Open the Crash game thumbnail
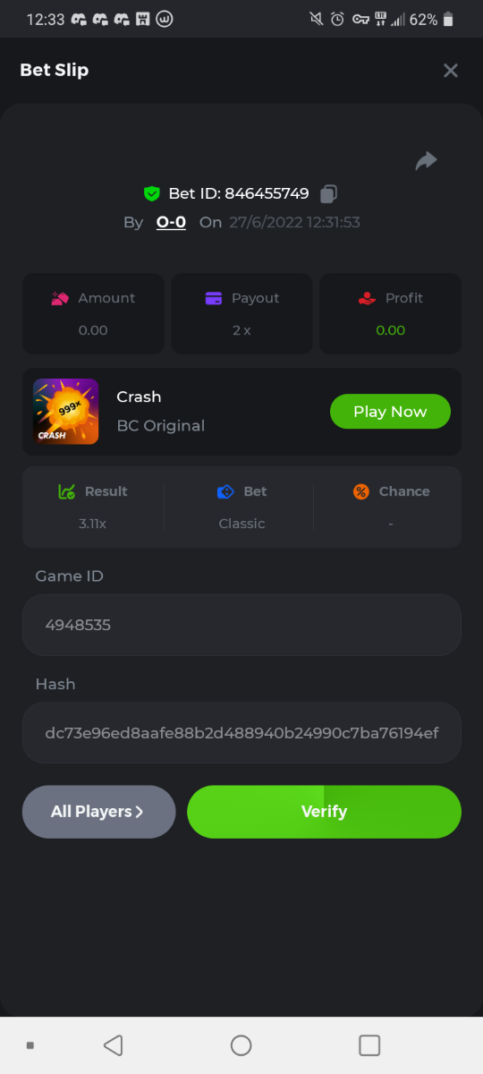This screenshot has width=483, height=1074. tap(66, 412)
